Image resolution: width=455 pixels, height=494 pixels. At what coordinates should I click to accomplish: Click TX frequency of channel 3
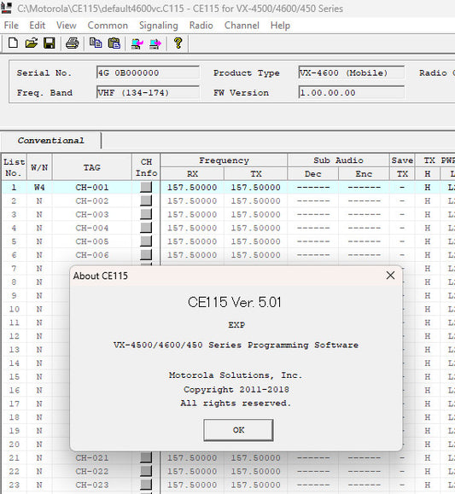pyautogui.click(x=256, y=214)
